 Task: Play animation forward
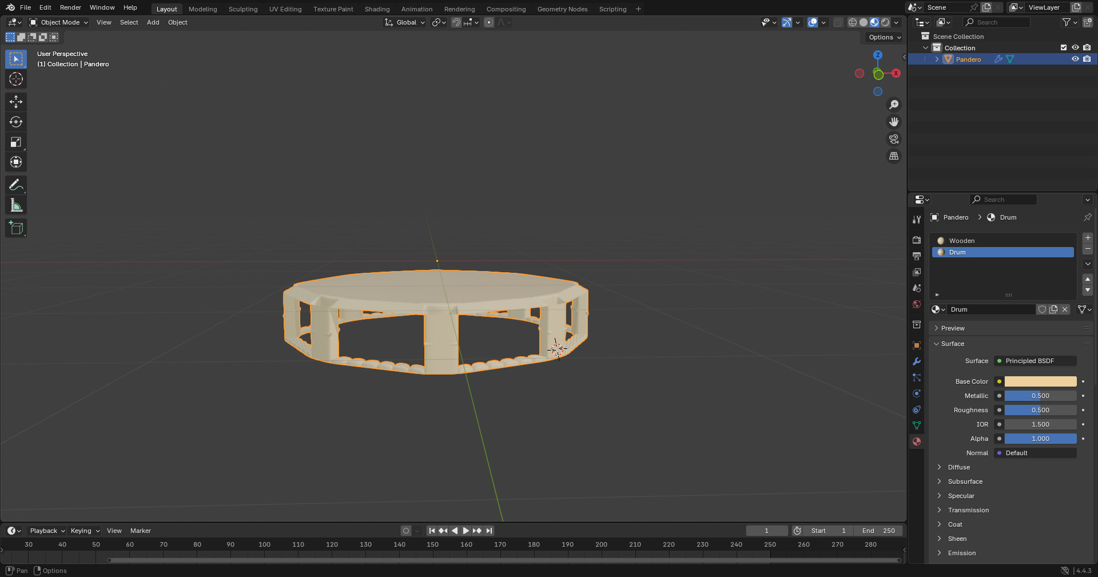[466, 531]
